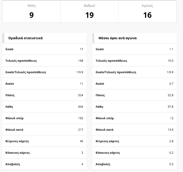
Task: Click the per-game Αποβολές average 0.3
Action: [171, 164]
